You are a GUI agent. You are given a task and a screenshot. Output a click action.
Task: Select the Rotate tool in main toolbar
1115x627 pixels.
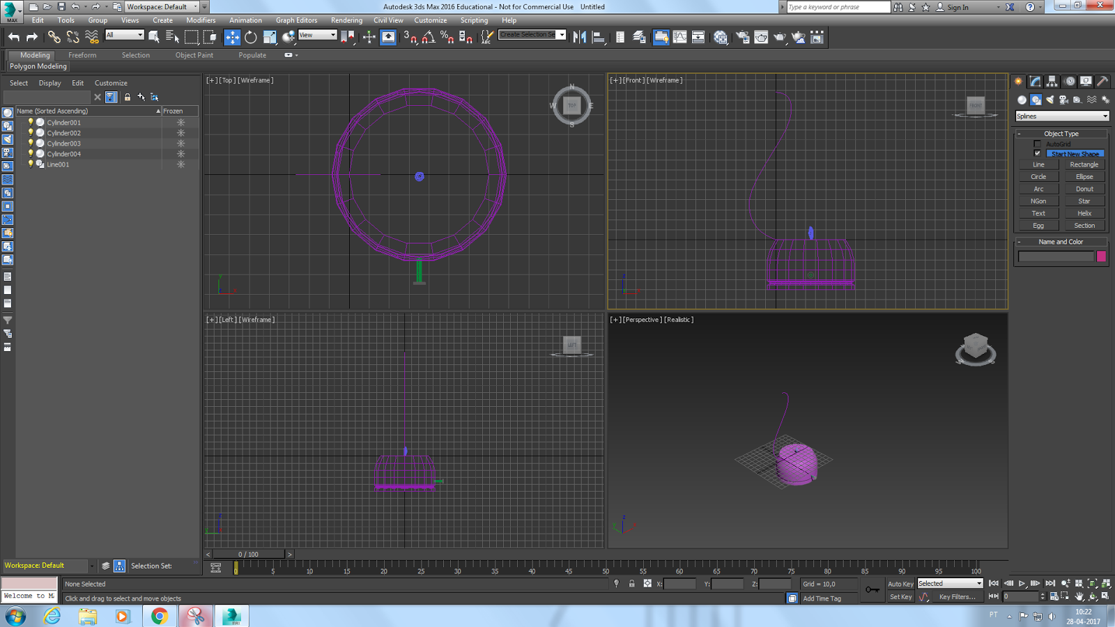click(251, 38)
